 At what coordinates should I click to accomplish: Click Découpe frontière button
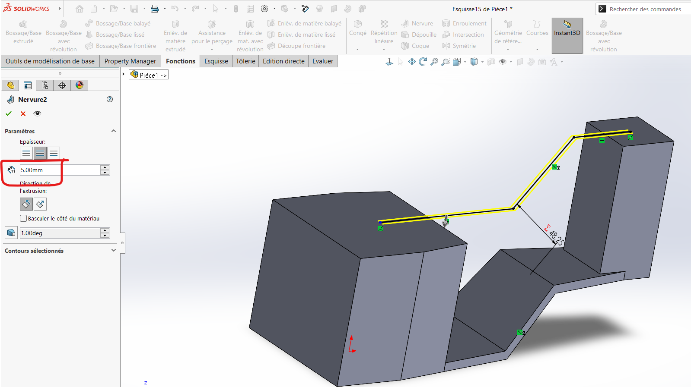tap(296, 46)
